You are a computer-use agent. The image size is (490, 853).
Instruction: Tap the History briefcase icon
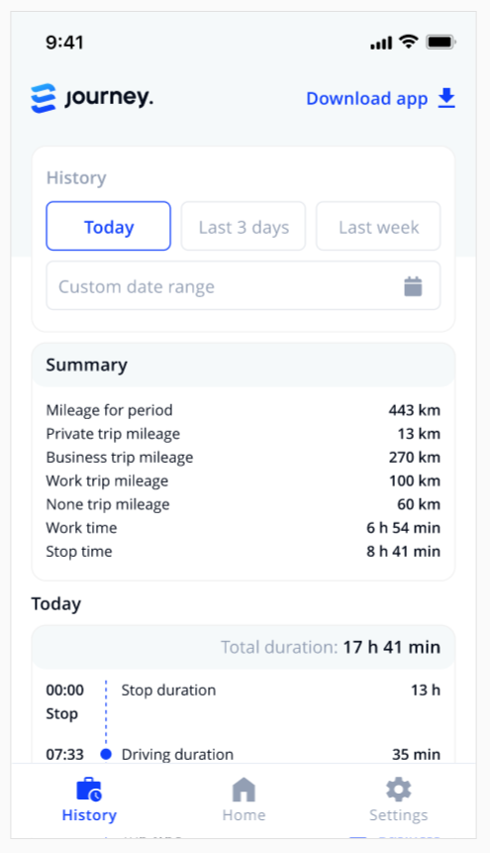[89, 790]
